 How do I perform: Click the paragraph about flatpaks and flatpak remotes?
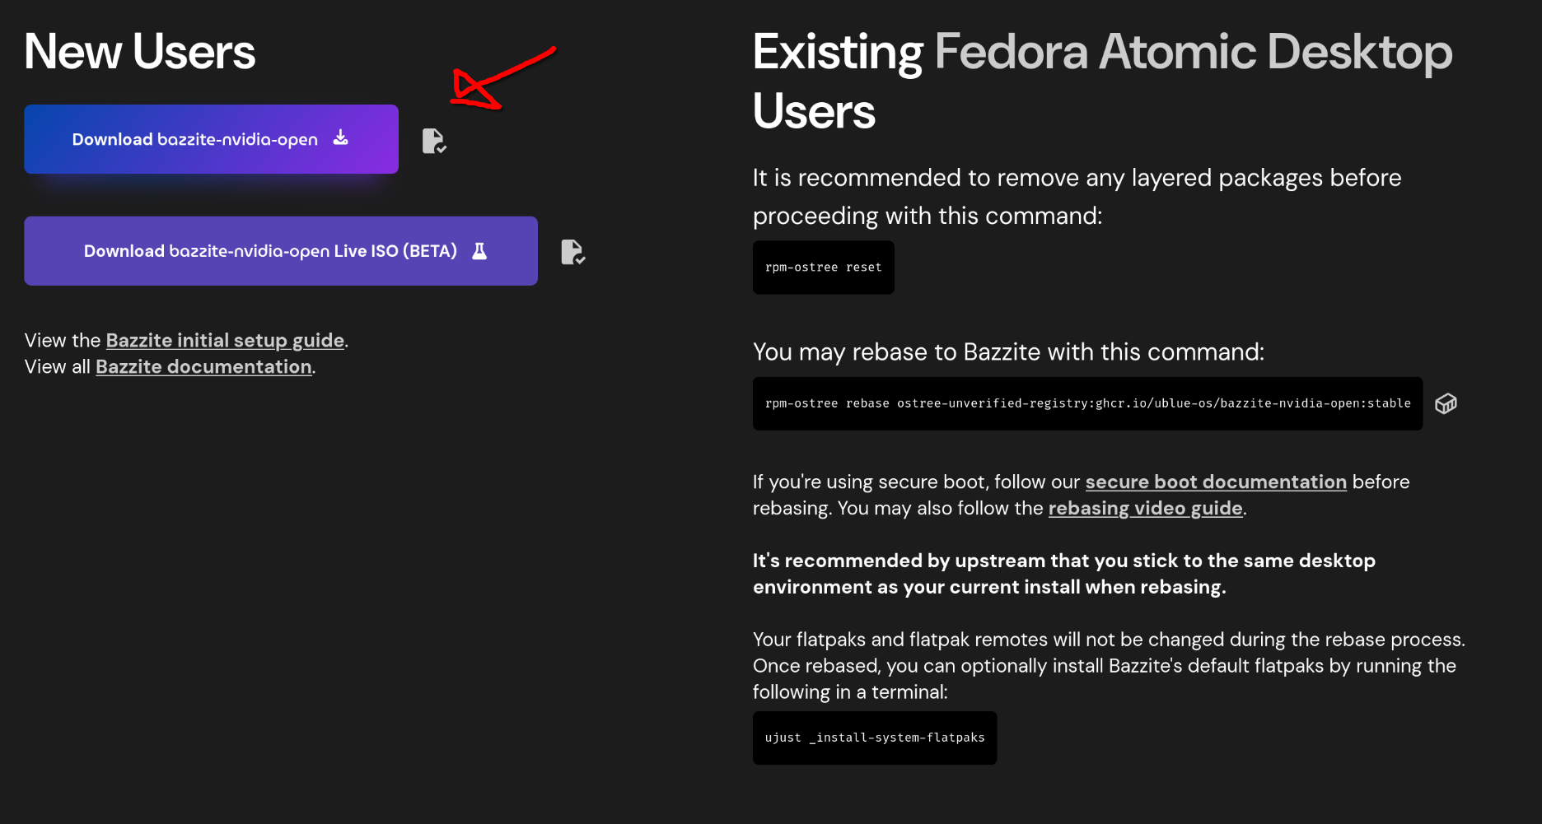click(x=1108, y=665)
